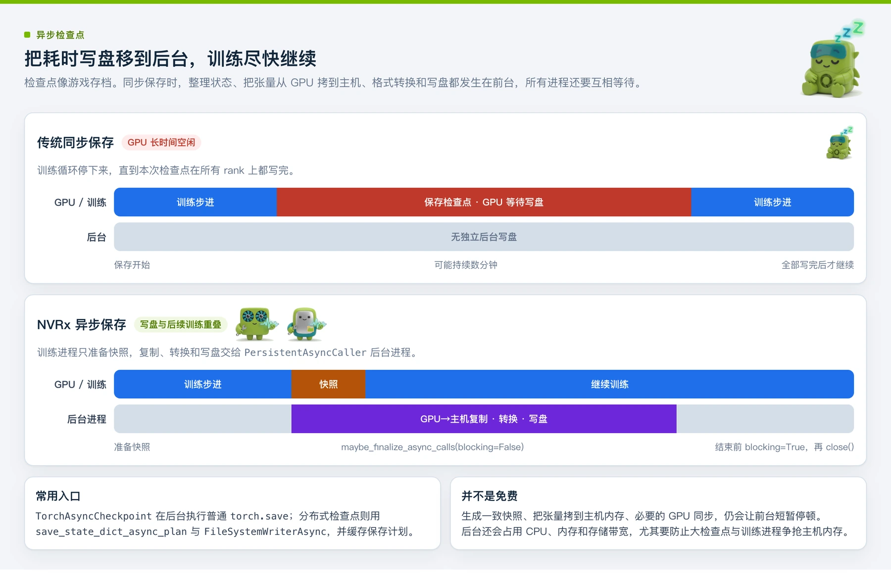Screen dimensions: 891x573
Task: Click '训练步进' segment in NVRx async timeline
Action: (203, 384)
